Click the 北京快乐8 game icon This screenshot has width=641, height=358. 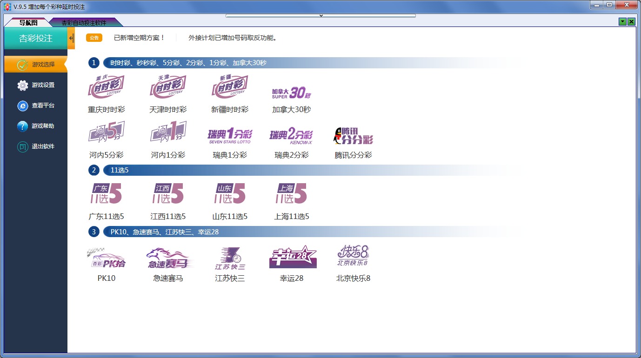point(353,256)
